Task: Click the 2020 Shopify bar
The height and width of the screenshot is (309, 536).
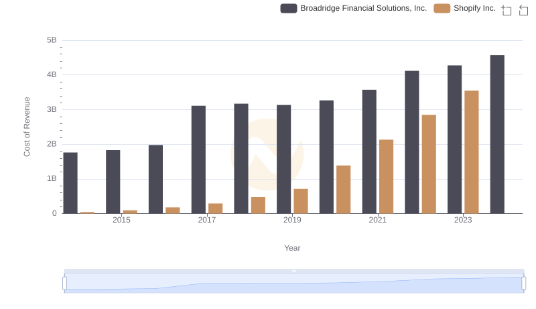Action: tap(343, 190)
